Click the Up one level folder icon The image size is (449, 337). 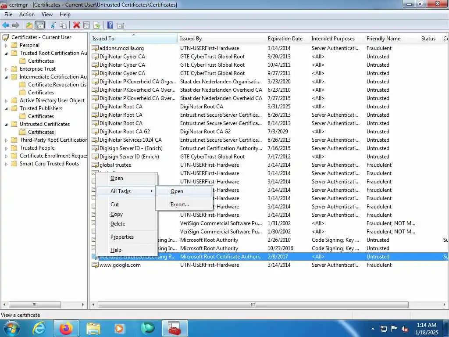click(29, 25)
